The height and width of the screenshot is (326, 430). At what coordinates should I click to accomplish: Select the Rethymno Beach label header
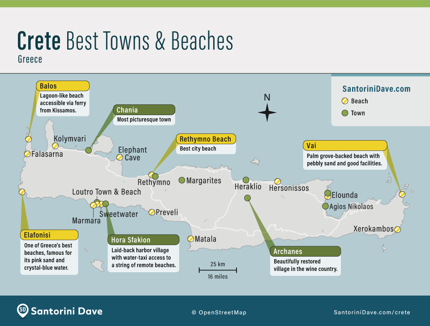pyautogui.click(x=205, y=139)
